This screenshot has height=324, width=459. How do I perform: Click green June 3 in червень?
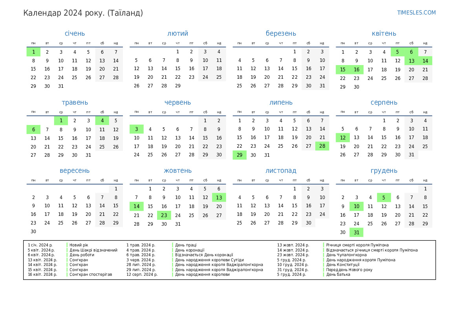(136, 129)
